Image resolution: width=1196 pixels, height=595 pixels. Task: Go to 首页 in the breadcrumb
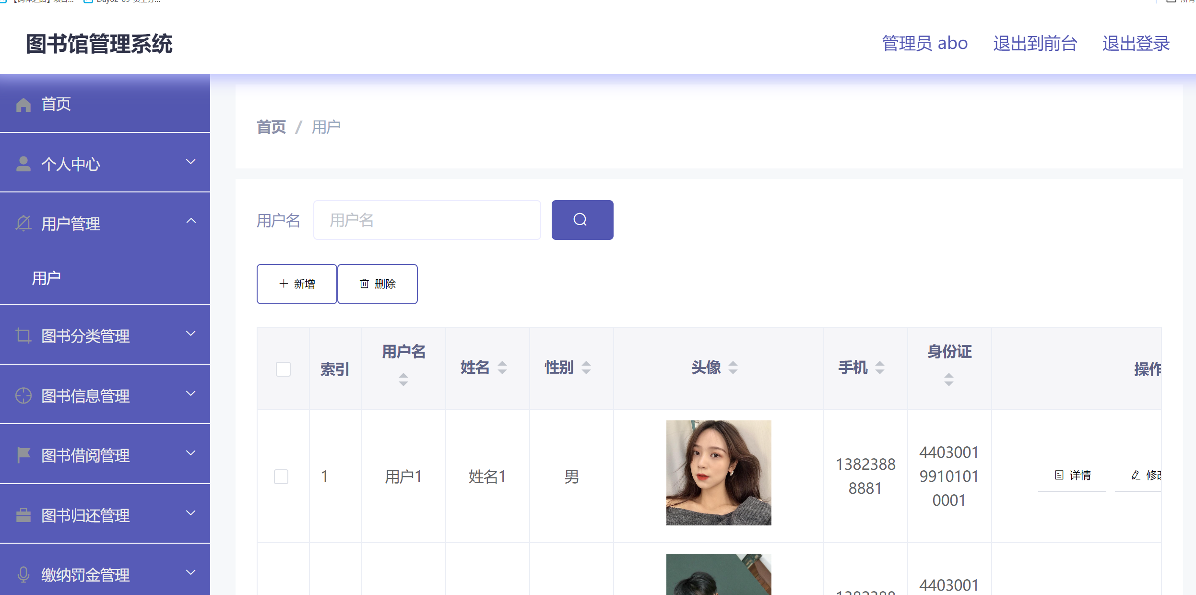click(271, 127)
